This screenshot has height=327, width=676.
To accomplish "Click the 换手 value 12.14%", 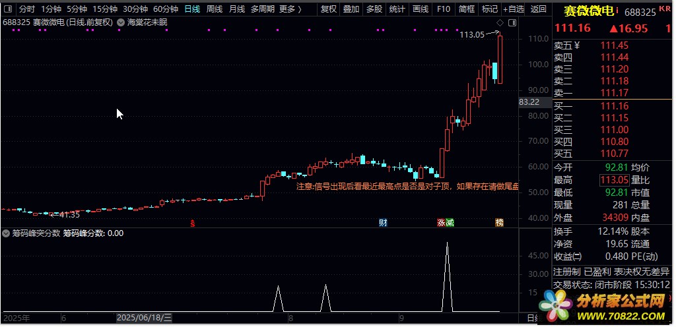I will [613, 231].
